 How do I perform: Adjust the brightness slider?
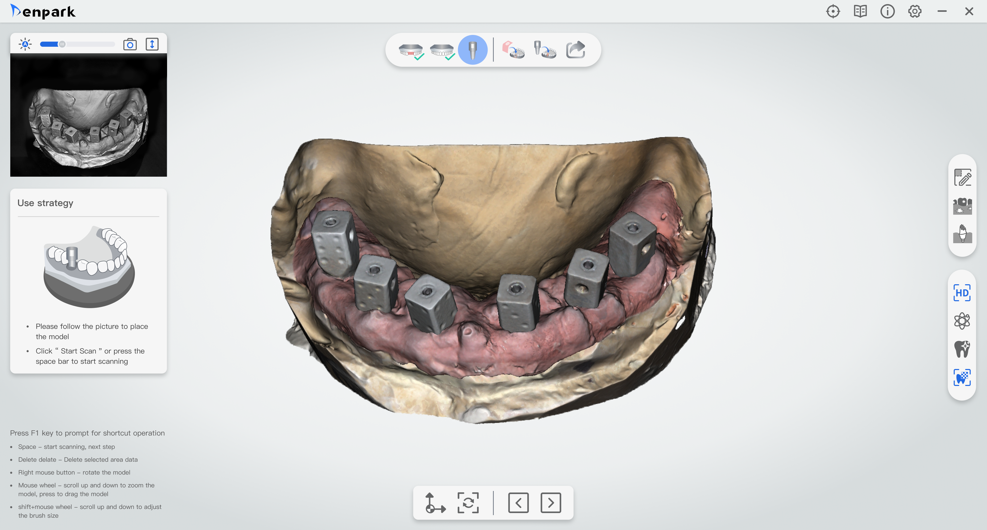[62, 44]
